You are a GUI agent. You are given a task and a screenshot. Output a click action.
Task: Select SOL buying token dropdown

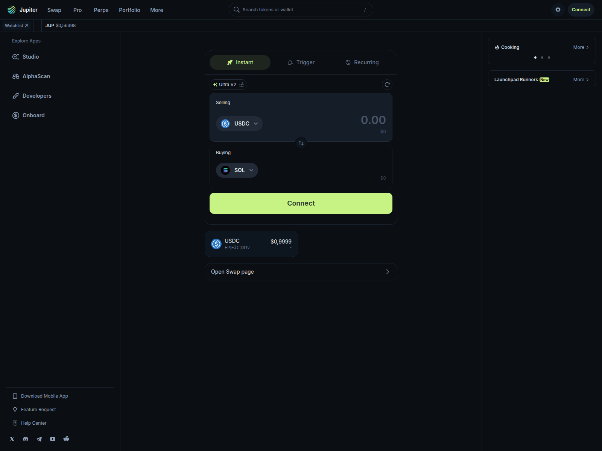pyautogui.click(x=237, y=170)
